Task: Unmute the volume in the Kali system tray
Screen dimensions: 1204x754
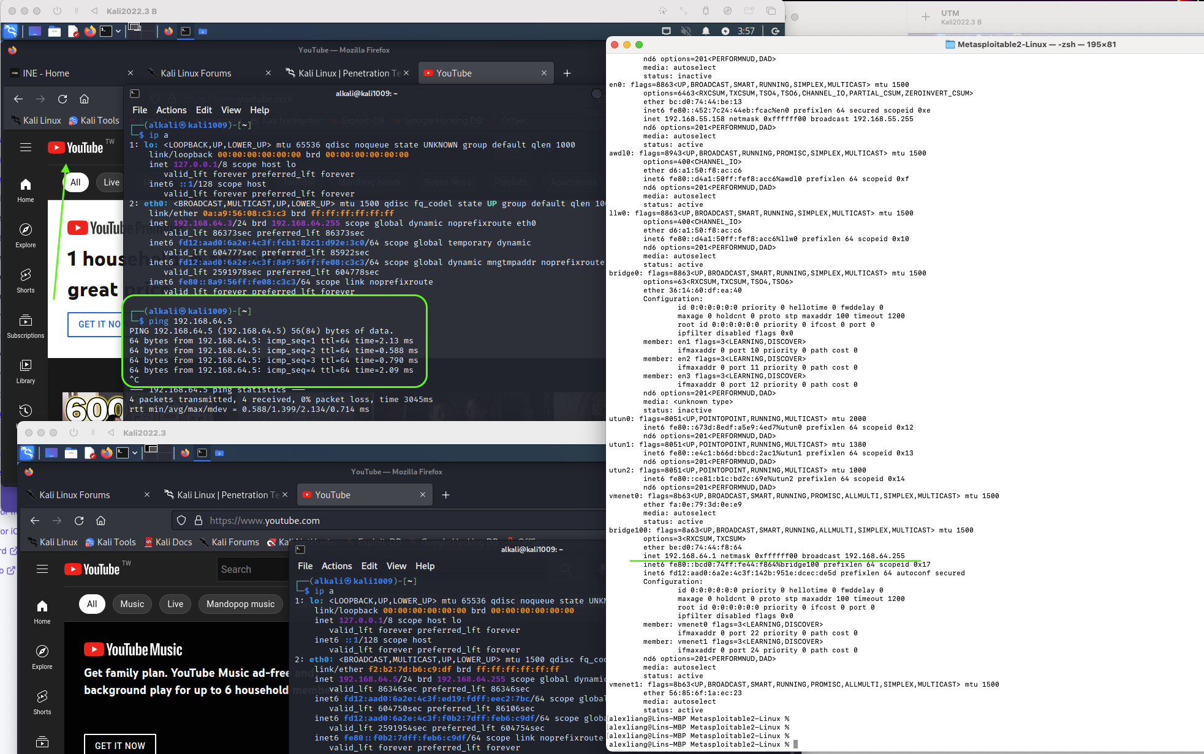Action: pyautogui.click(x=686, y=31)
